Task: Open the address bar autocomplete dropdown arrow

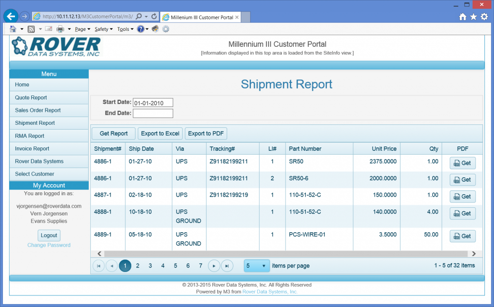Action: coord(147,17)
